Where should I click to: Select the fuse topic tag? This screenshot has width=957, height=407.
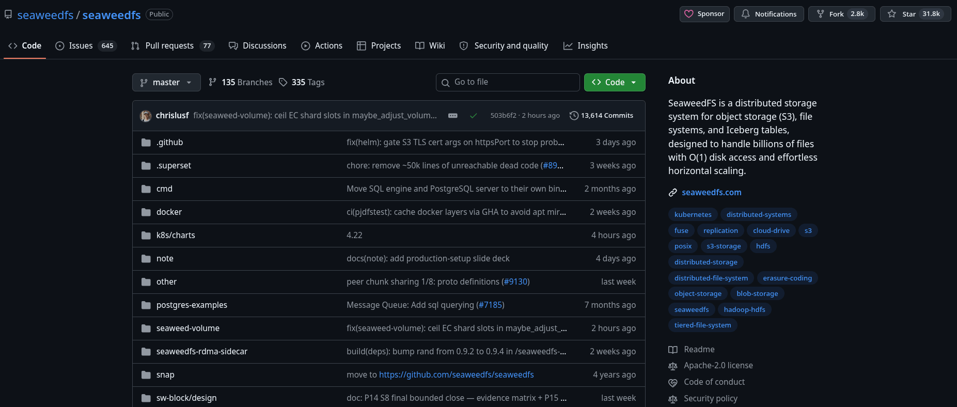681,231
